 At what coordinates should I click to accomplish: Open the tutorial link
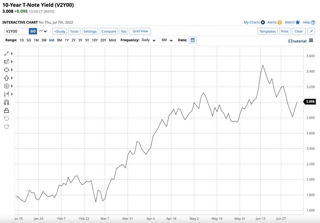(x=300, y=41)
